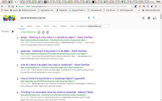Viewport: 162px width, 101px height.
Task: Open 'How do I check if an object has a key' result
Action: point(55,65)
